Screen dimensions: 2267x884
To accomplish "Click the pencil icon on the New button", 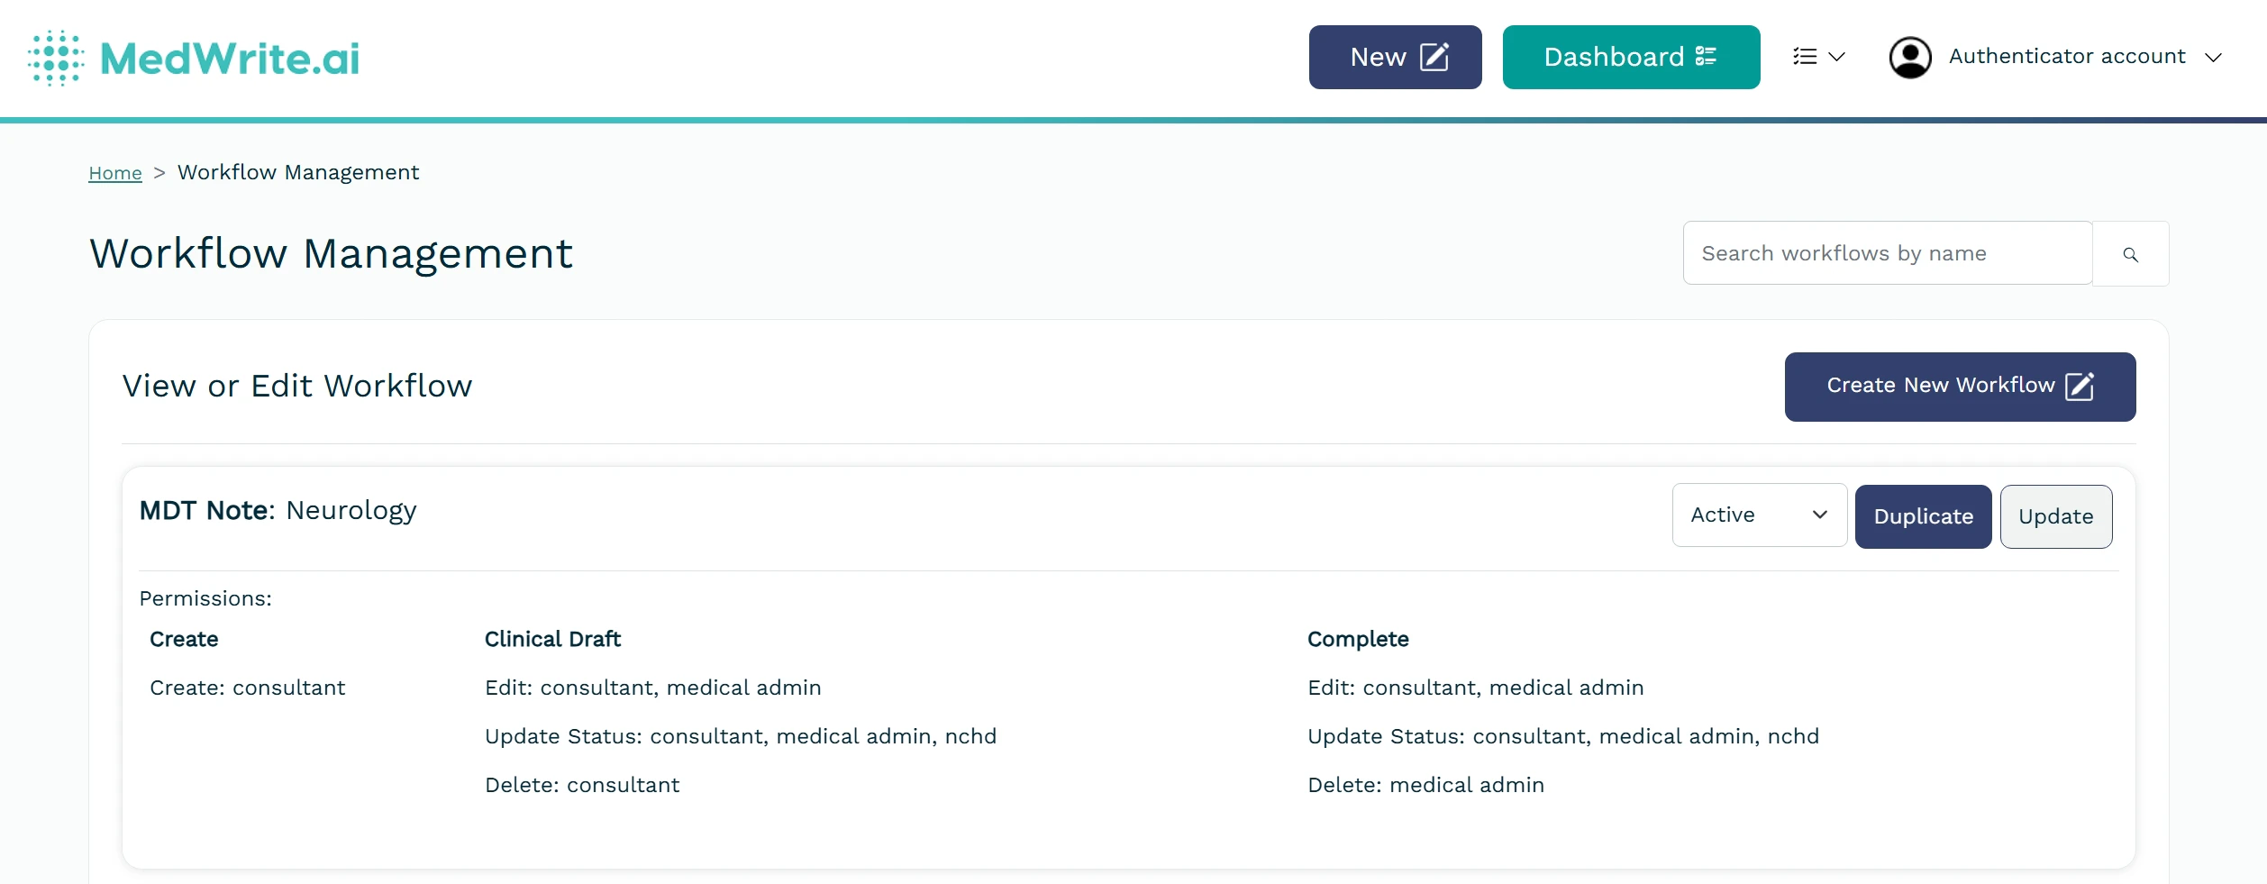I will pyautogui.click(x=1433, y=56).
